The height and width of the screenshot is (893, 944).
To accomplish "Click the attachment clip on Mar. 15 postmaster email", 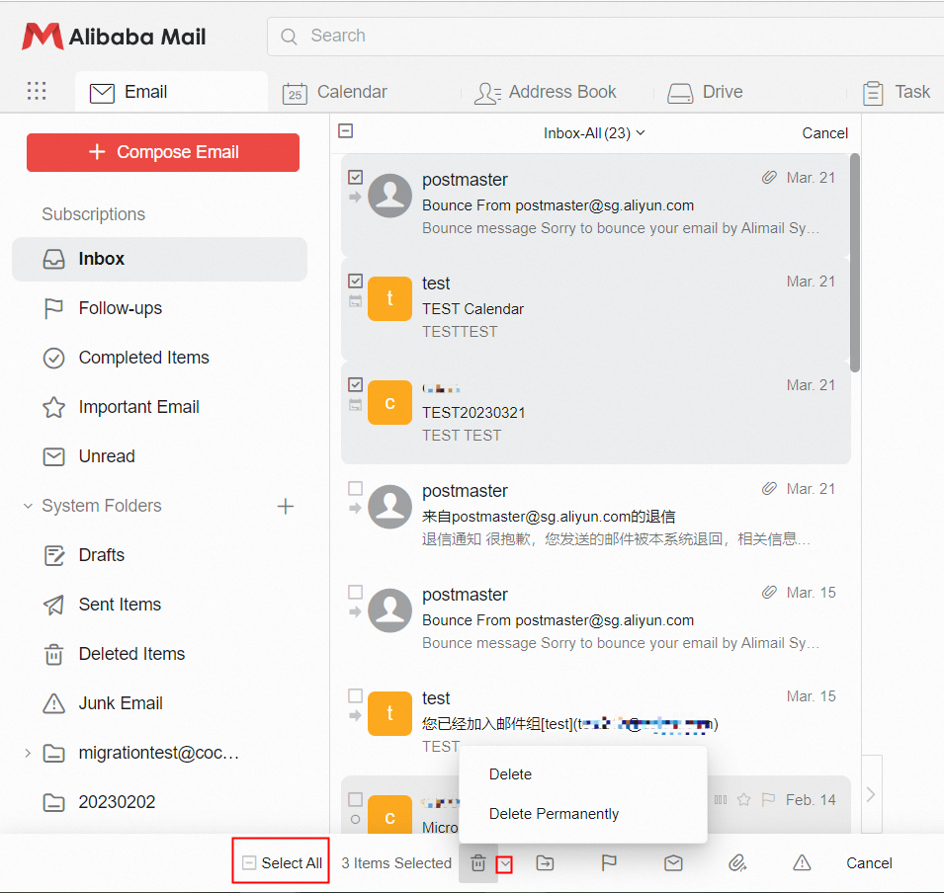I will coord(769,592).
